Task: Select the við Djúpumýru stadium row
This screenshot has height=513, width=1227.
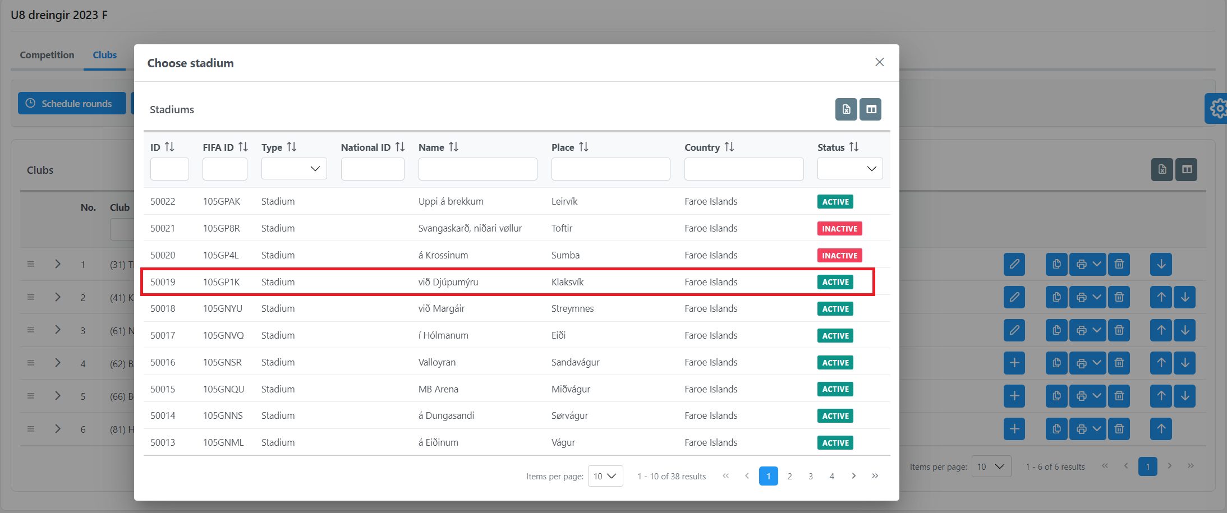Action: click(x=448, y=282)
